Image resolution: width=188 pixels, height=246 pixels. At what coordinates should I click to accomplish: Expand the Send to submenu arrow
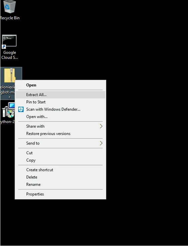(x=101, y=143)
